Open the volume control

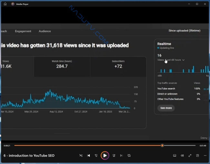[182, 156]
